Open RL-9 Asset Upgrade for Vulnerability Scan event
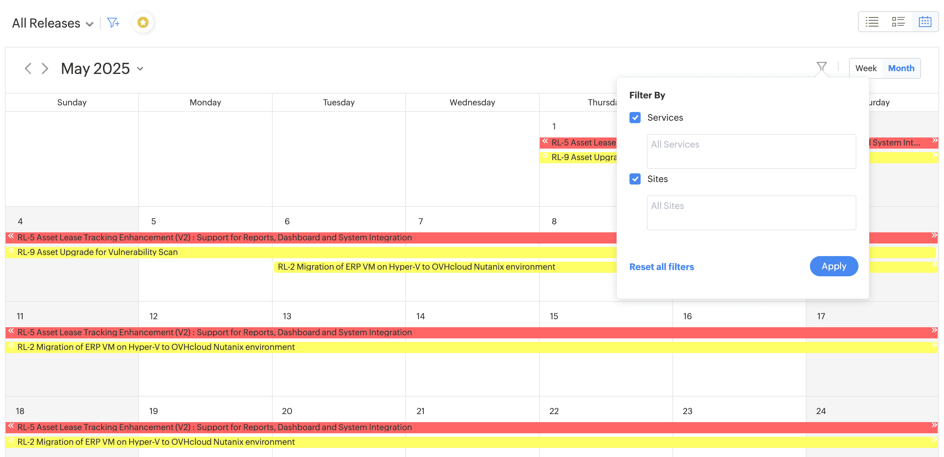The image size is (944, 457). tap(97, 252)
